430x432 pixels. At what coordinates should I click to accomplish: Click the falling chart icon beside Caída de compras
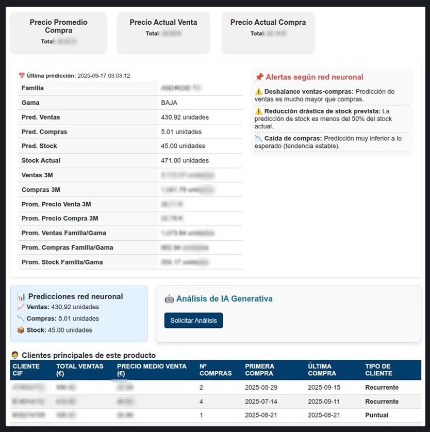pos(259,139)
